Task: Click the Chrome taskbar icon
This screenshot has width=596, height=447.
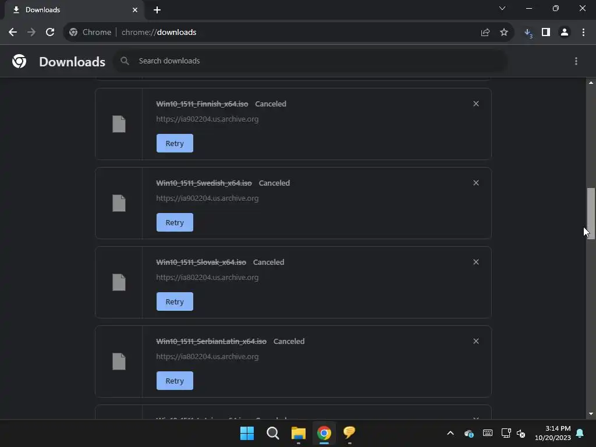Action: [324, 433]
